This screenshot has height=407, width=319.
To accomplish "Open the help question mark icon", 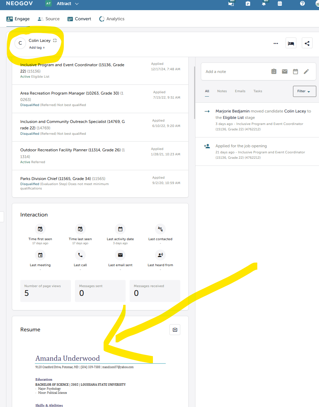I will click(x=302, y=4).
